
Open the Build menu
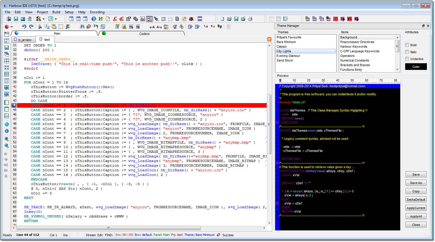(x=56, y=12)
